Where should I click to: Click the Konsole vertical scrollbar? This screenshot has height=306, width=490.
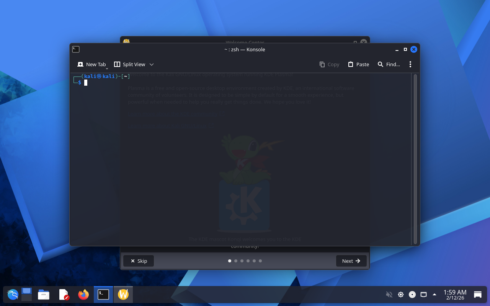point(415,159)
